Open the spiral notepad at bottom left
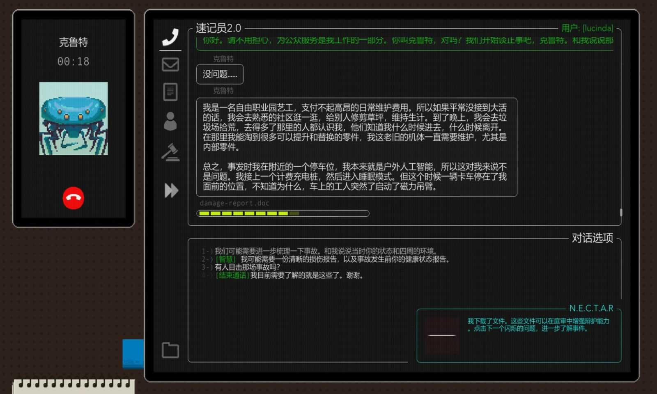 tap(73, 387)
